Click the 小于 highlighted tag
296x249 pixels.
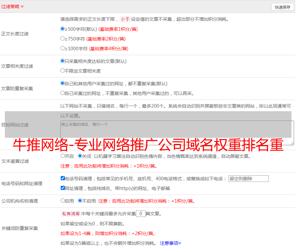pos(125,19)
